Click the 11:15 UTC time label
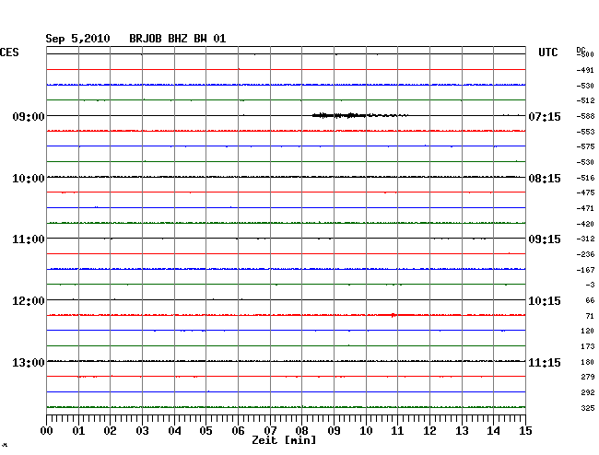 [x=545, y=362]
